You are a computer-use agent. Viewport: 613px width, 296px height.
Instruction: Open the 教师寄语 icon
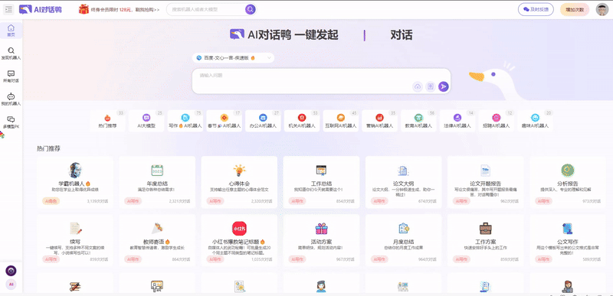(157, 228)
